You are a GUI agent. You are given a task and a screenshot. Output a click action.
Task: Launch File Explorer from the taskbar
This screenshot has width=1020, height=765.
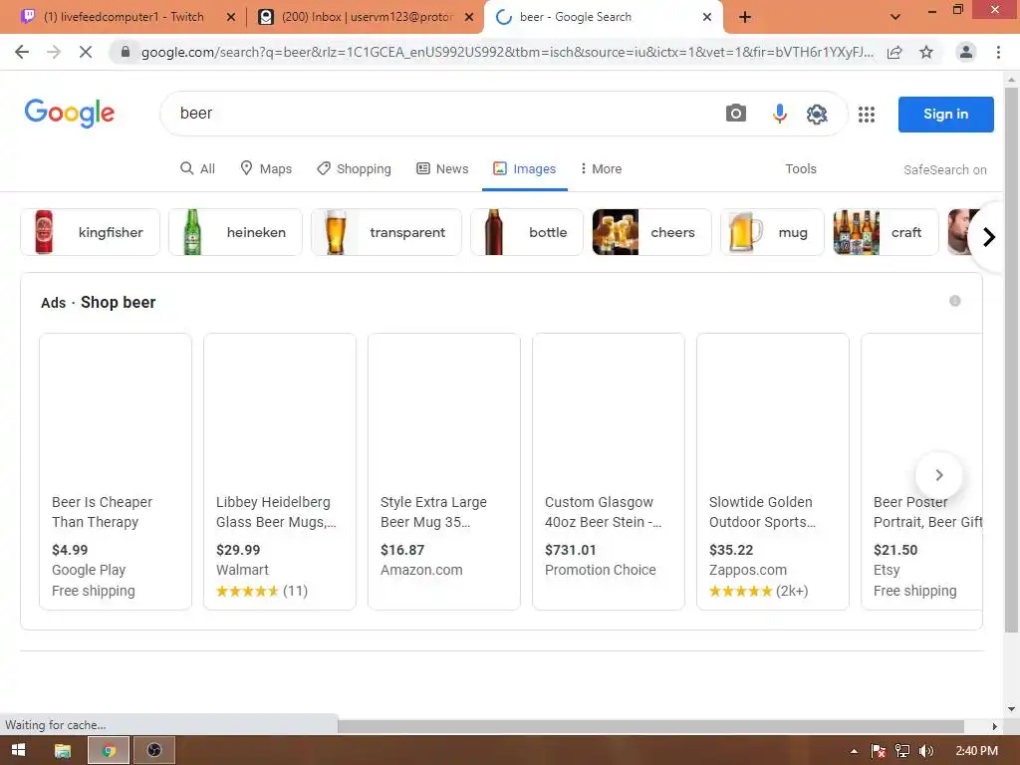[x=63, y=750]
